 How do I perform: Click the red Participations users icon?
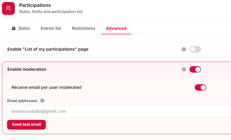(x=8, y=8)
